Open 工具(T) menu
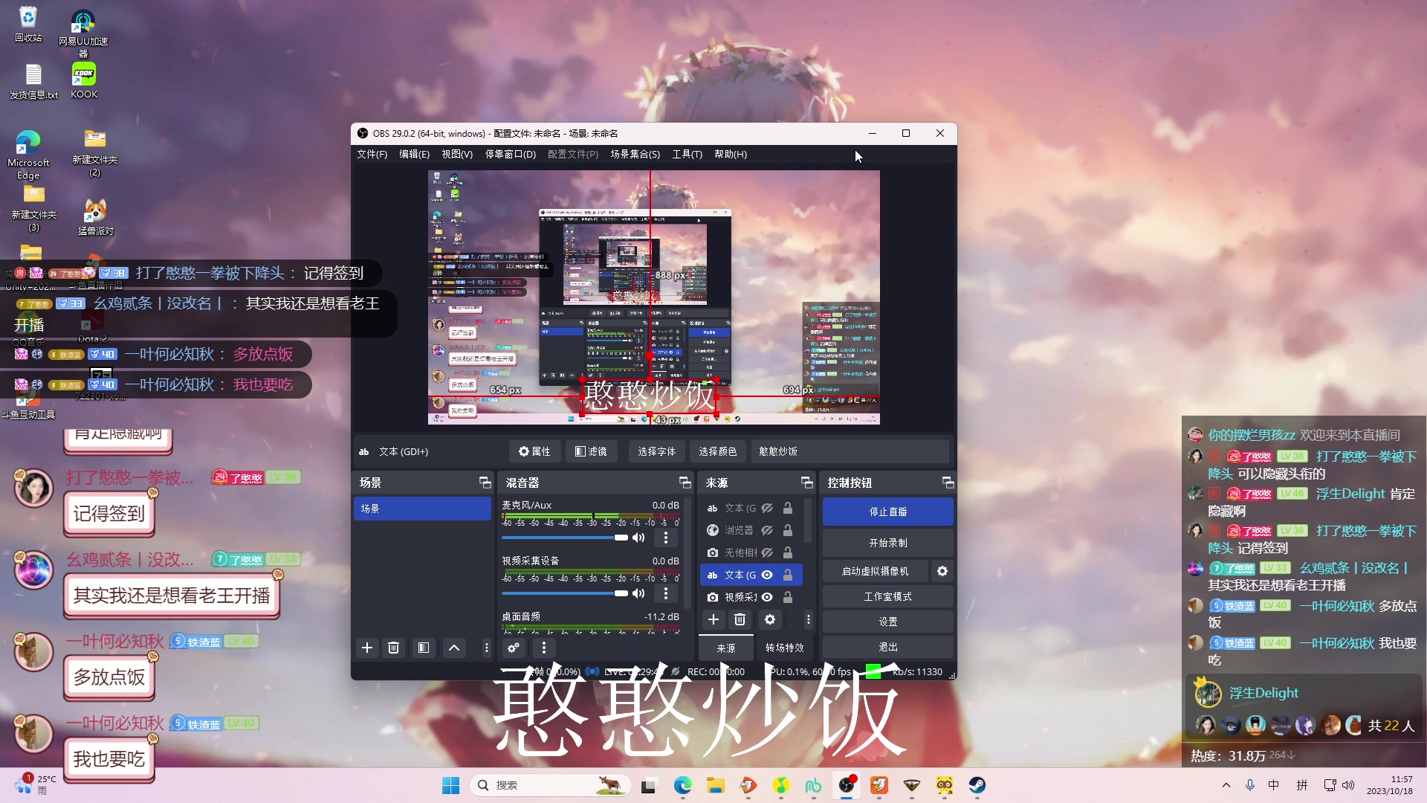This screenshot has height=803, width=1427. click(687, 154)
